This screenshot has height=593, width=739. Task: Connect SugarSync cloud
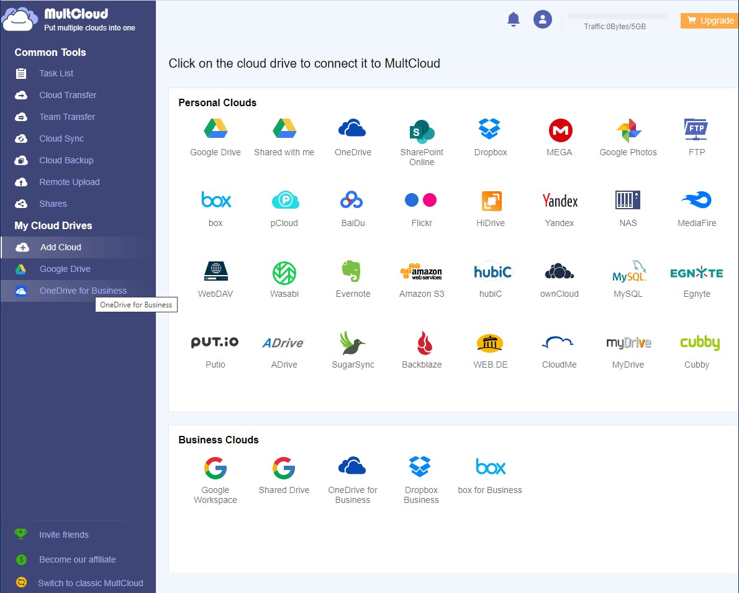(353, 350)
